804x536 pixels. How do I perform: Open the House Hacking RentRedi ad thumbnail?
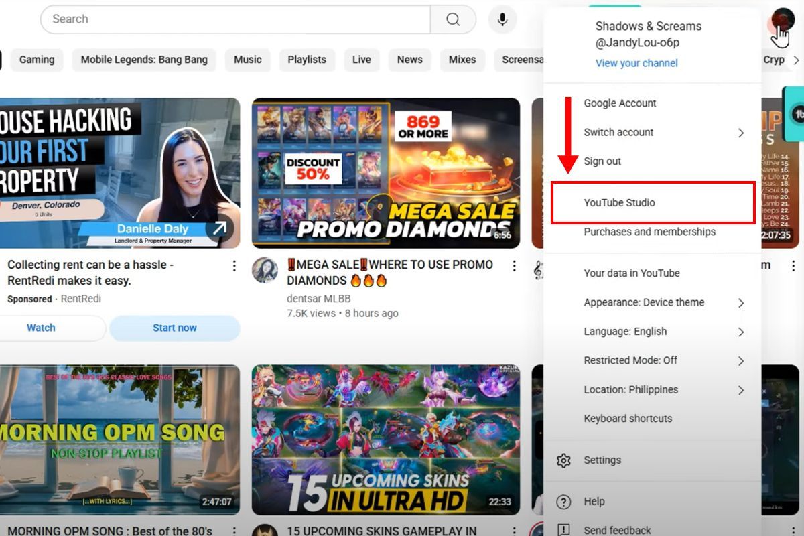[x=120, y=174]
